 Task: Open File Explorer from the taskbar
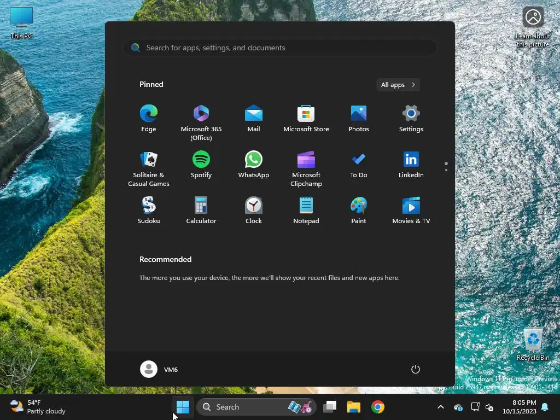tap(354, 407)
